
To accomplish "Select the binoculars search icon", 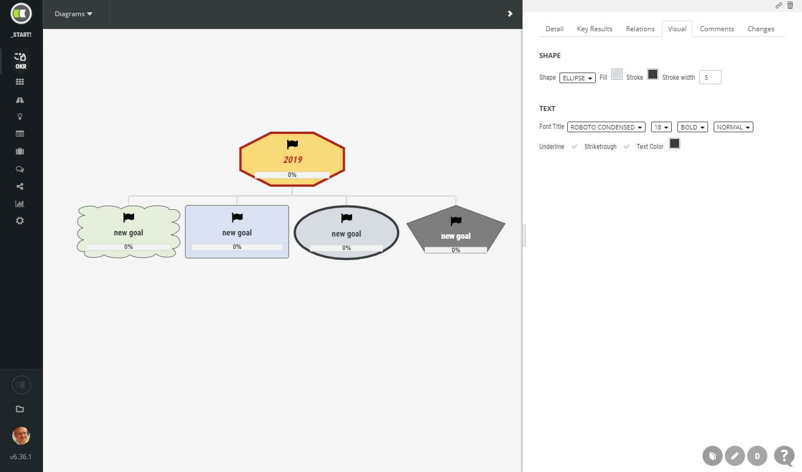I will [x=20, y=100].
